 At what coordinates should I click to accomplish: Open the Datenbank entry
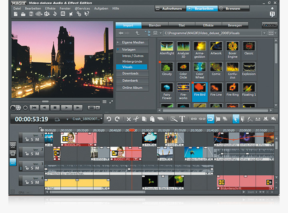(132, 80)
